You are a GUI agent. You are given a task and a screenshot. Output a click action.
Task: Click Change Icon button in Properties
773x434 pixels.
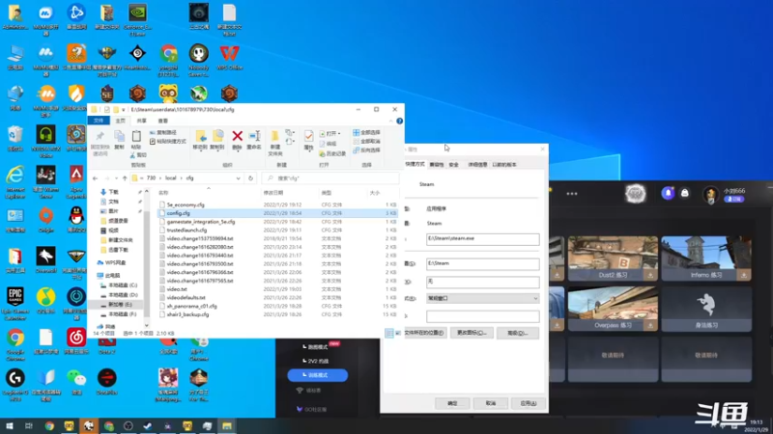(472, 333)
